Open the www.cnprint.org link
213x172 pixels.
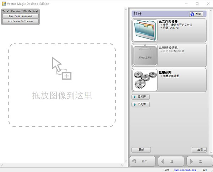[185, 170]
